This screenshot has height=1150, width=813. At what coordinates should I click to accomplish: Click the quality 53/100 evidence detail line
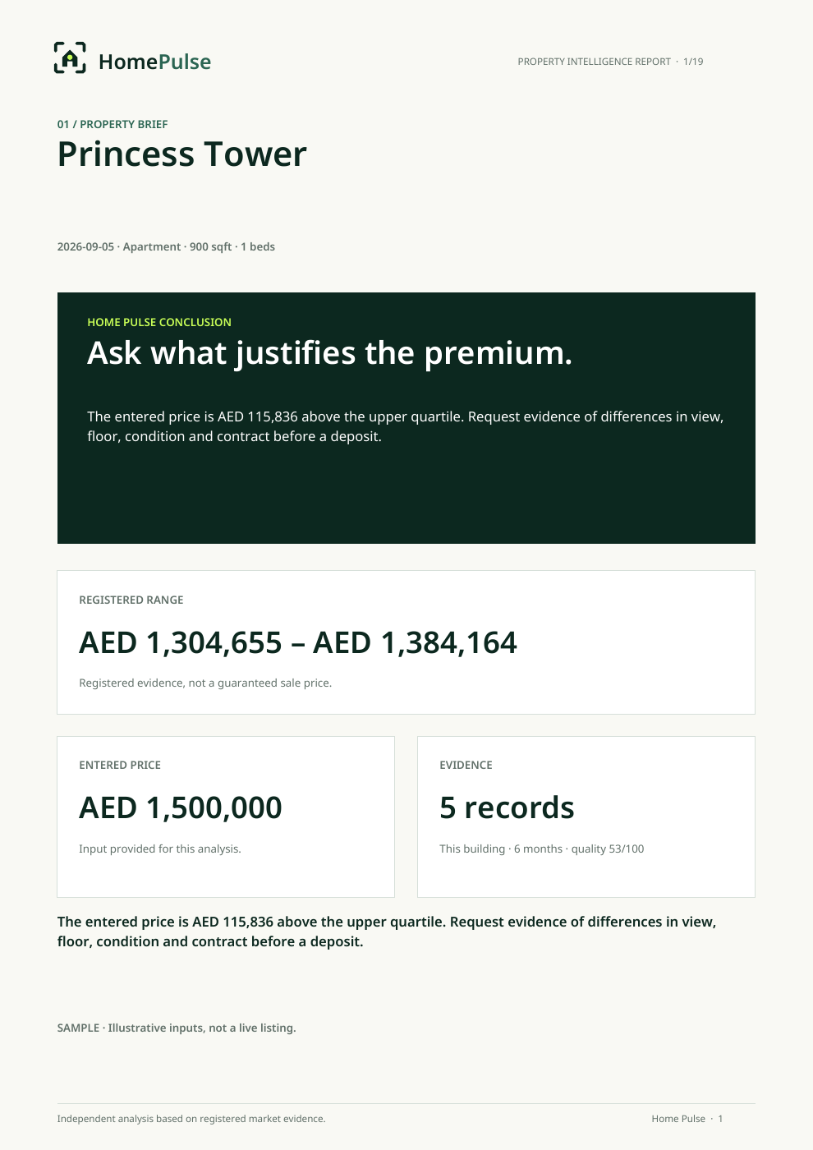click(x=542, y=849)
